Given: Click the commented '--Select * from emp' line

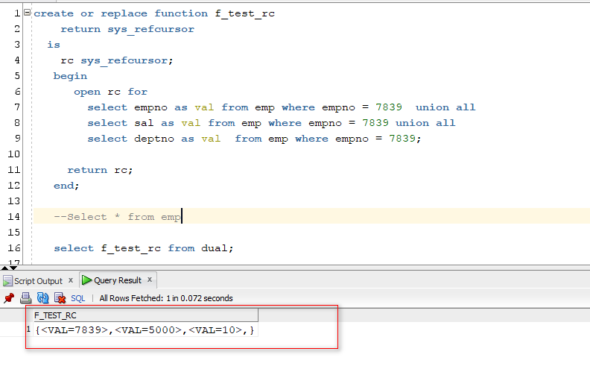Looking at the screenshot, I should (x=118, y=217).
